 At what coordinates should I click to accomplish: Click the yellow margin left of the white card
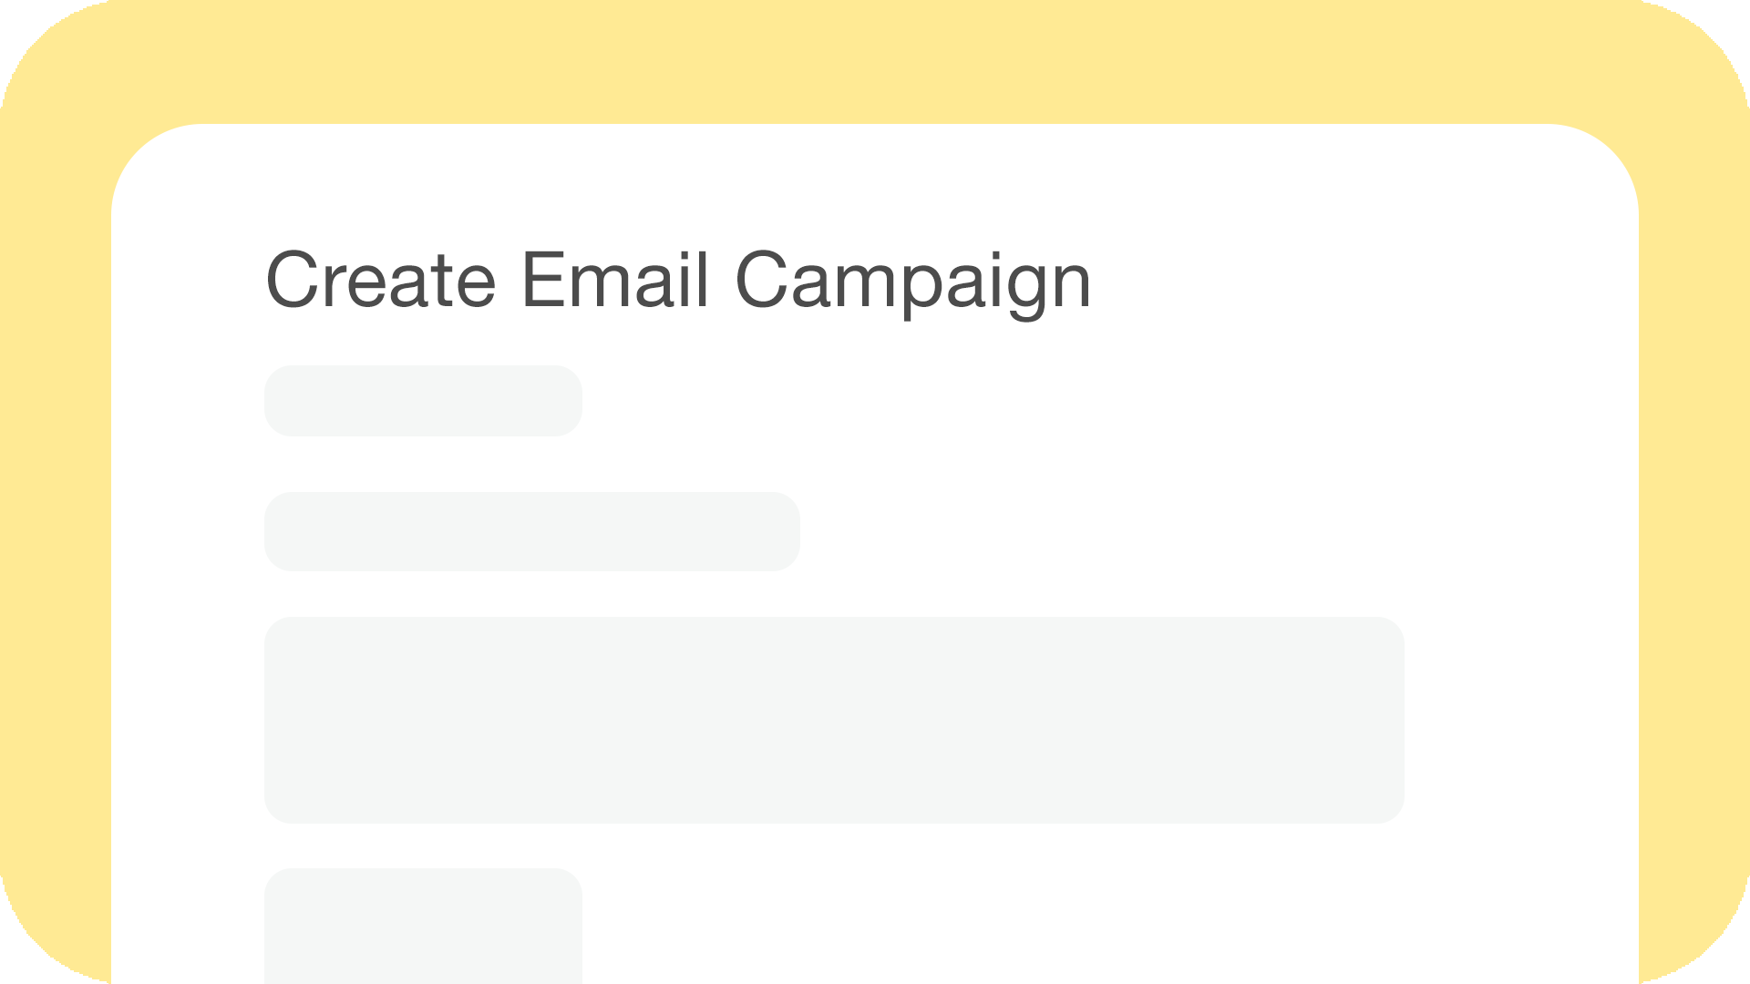(55, 547)
